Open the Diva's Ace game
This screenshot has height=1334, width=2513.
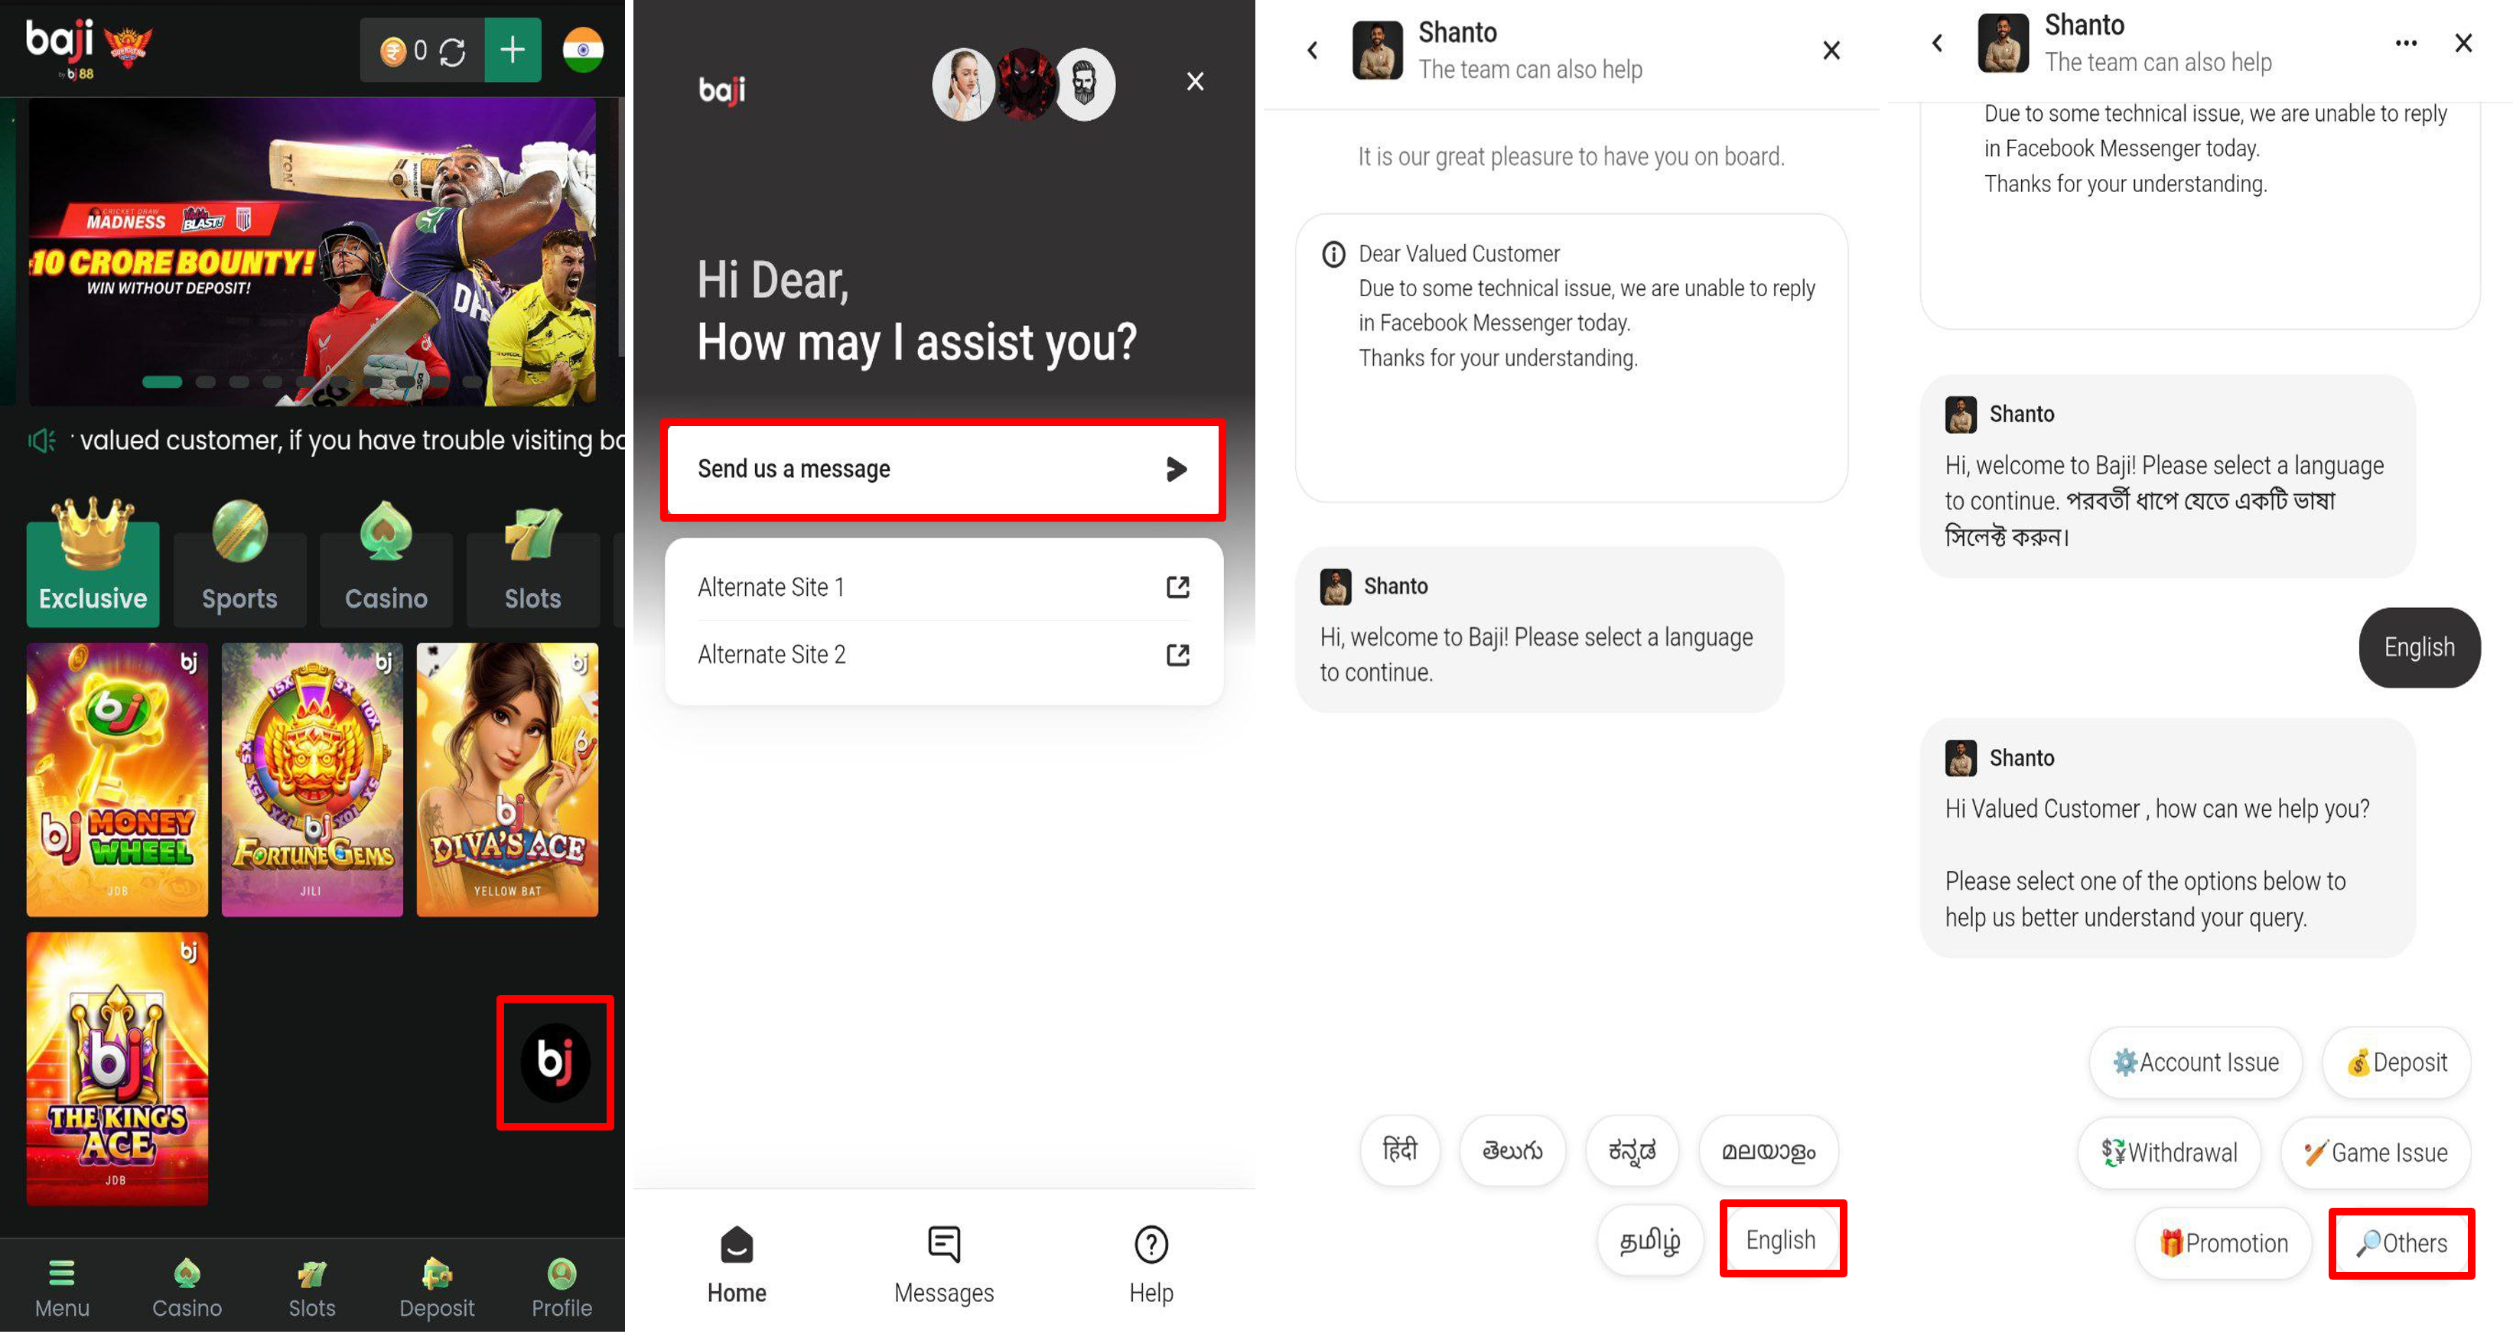pos(507,779)
